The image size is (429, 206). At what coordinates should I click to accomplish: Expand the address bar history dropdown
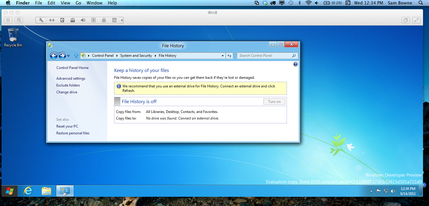pyautogui.click(x=223, y=56)
